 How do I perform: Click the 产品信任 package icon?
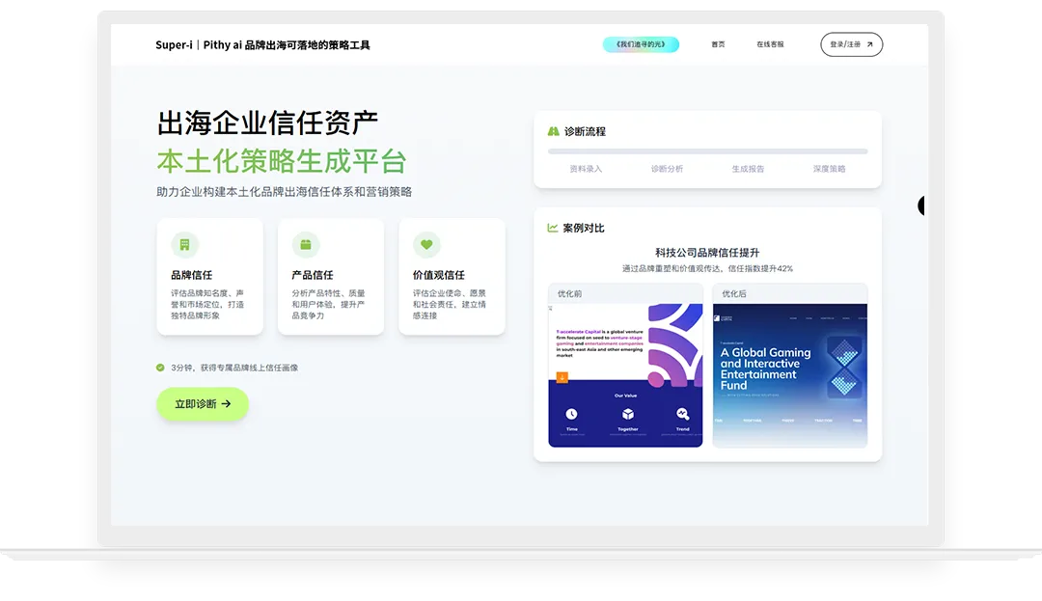(x=306, y=244)
